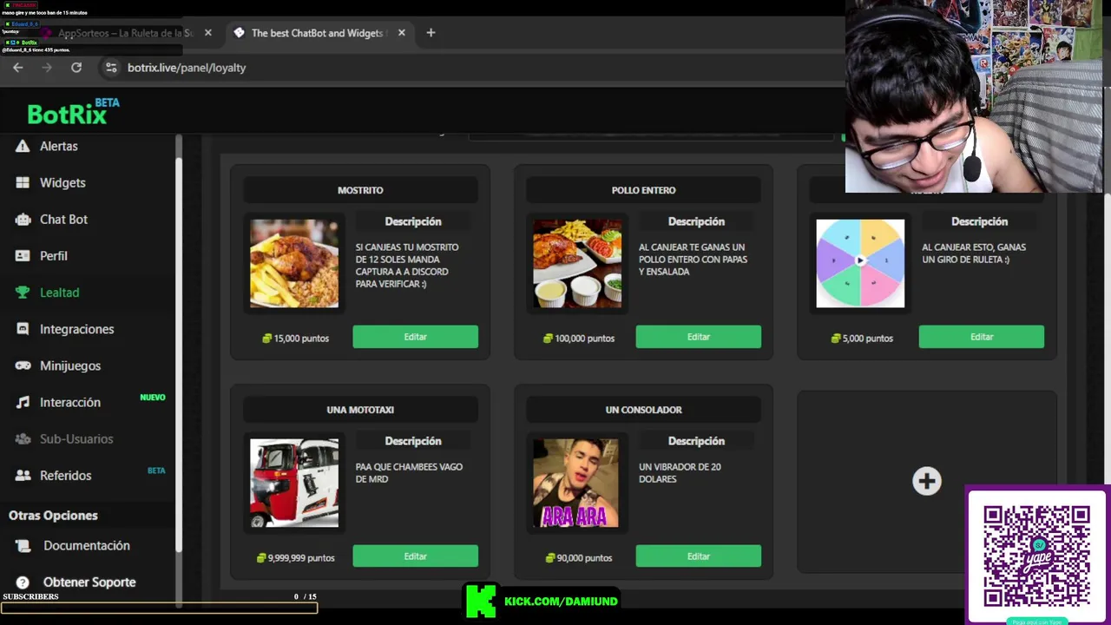Click the Widgets grid icon
The width and height of the screenshot is (1111, 625).
click(x=23, y=182)
